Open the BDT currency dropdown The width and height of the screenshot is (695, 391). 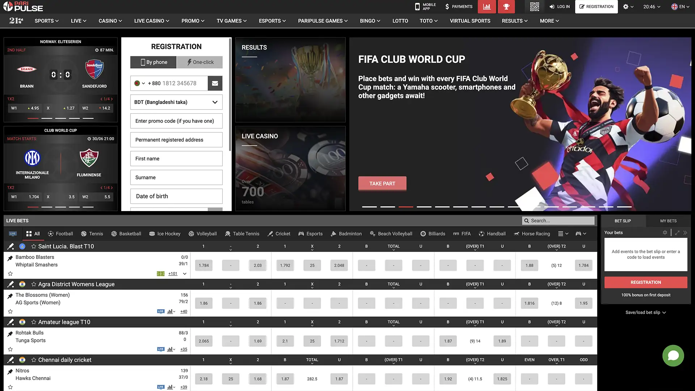[x=176, y=102]
